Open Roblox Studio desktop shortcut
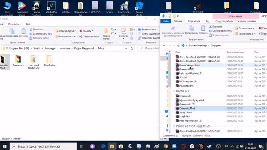This screenshot has height=150, width=267. (x=139, y=8)
